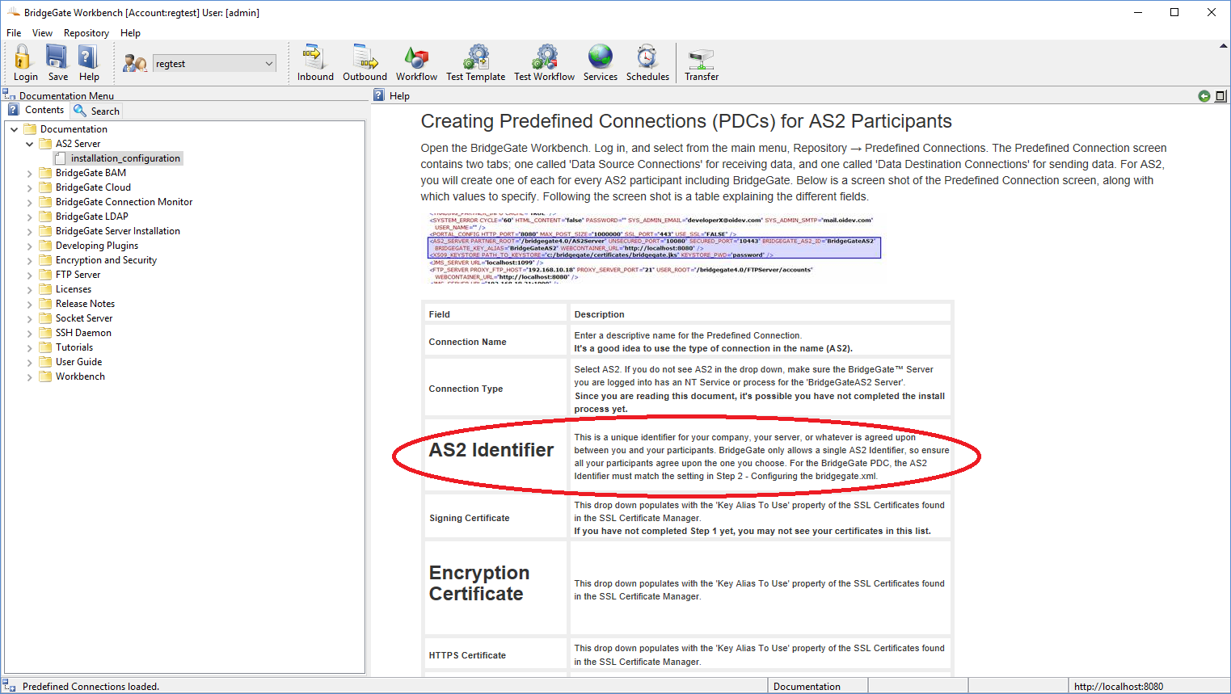Select BridgeGate LDAP in tree
This screenshot has width=1231, height=694.
[91, 217]
